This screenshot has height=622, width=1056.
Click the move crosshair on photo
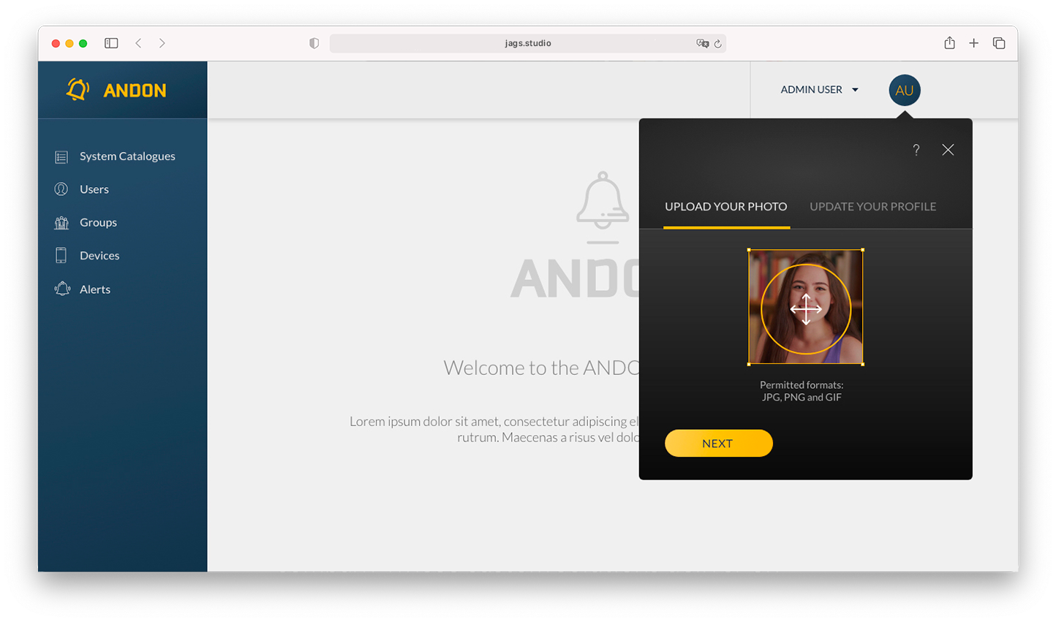tap(806, 309)
